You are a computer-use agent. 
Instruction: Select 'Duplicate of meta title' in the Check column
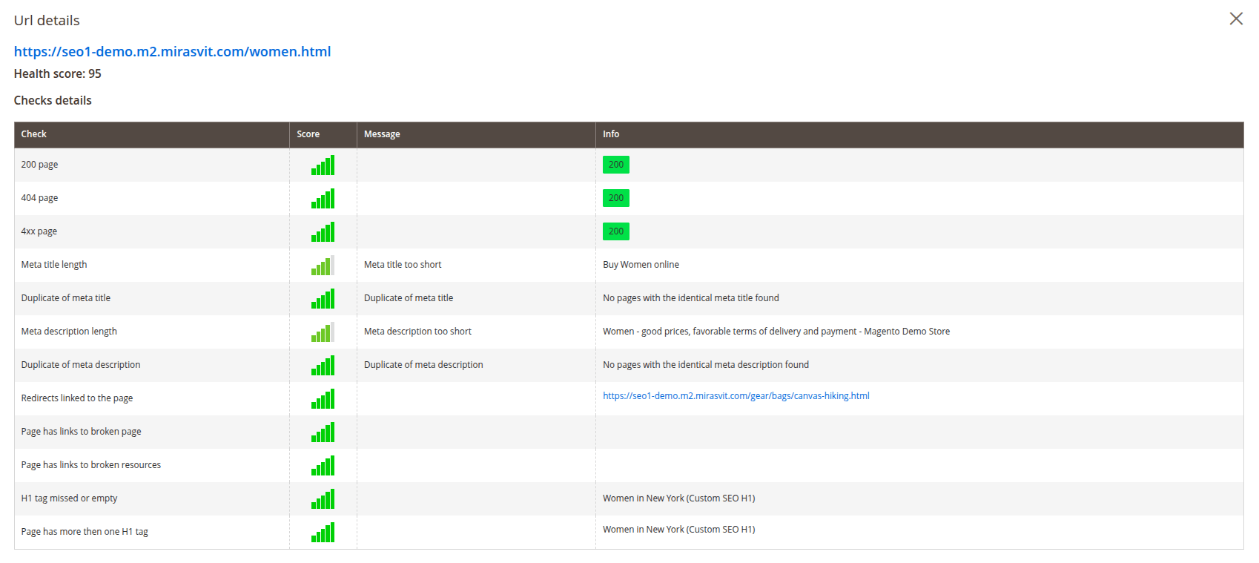[x=66, y=298]
